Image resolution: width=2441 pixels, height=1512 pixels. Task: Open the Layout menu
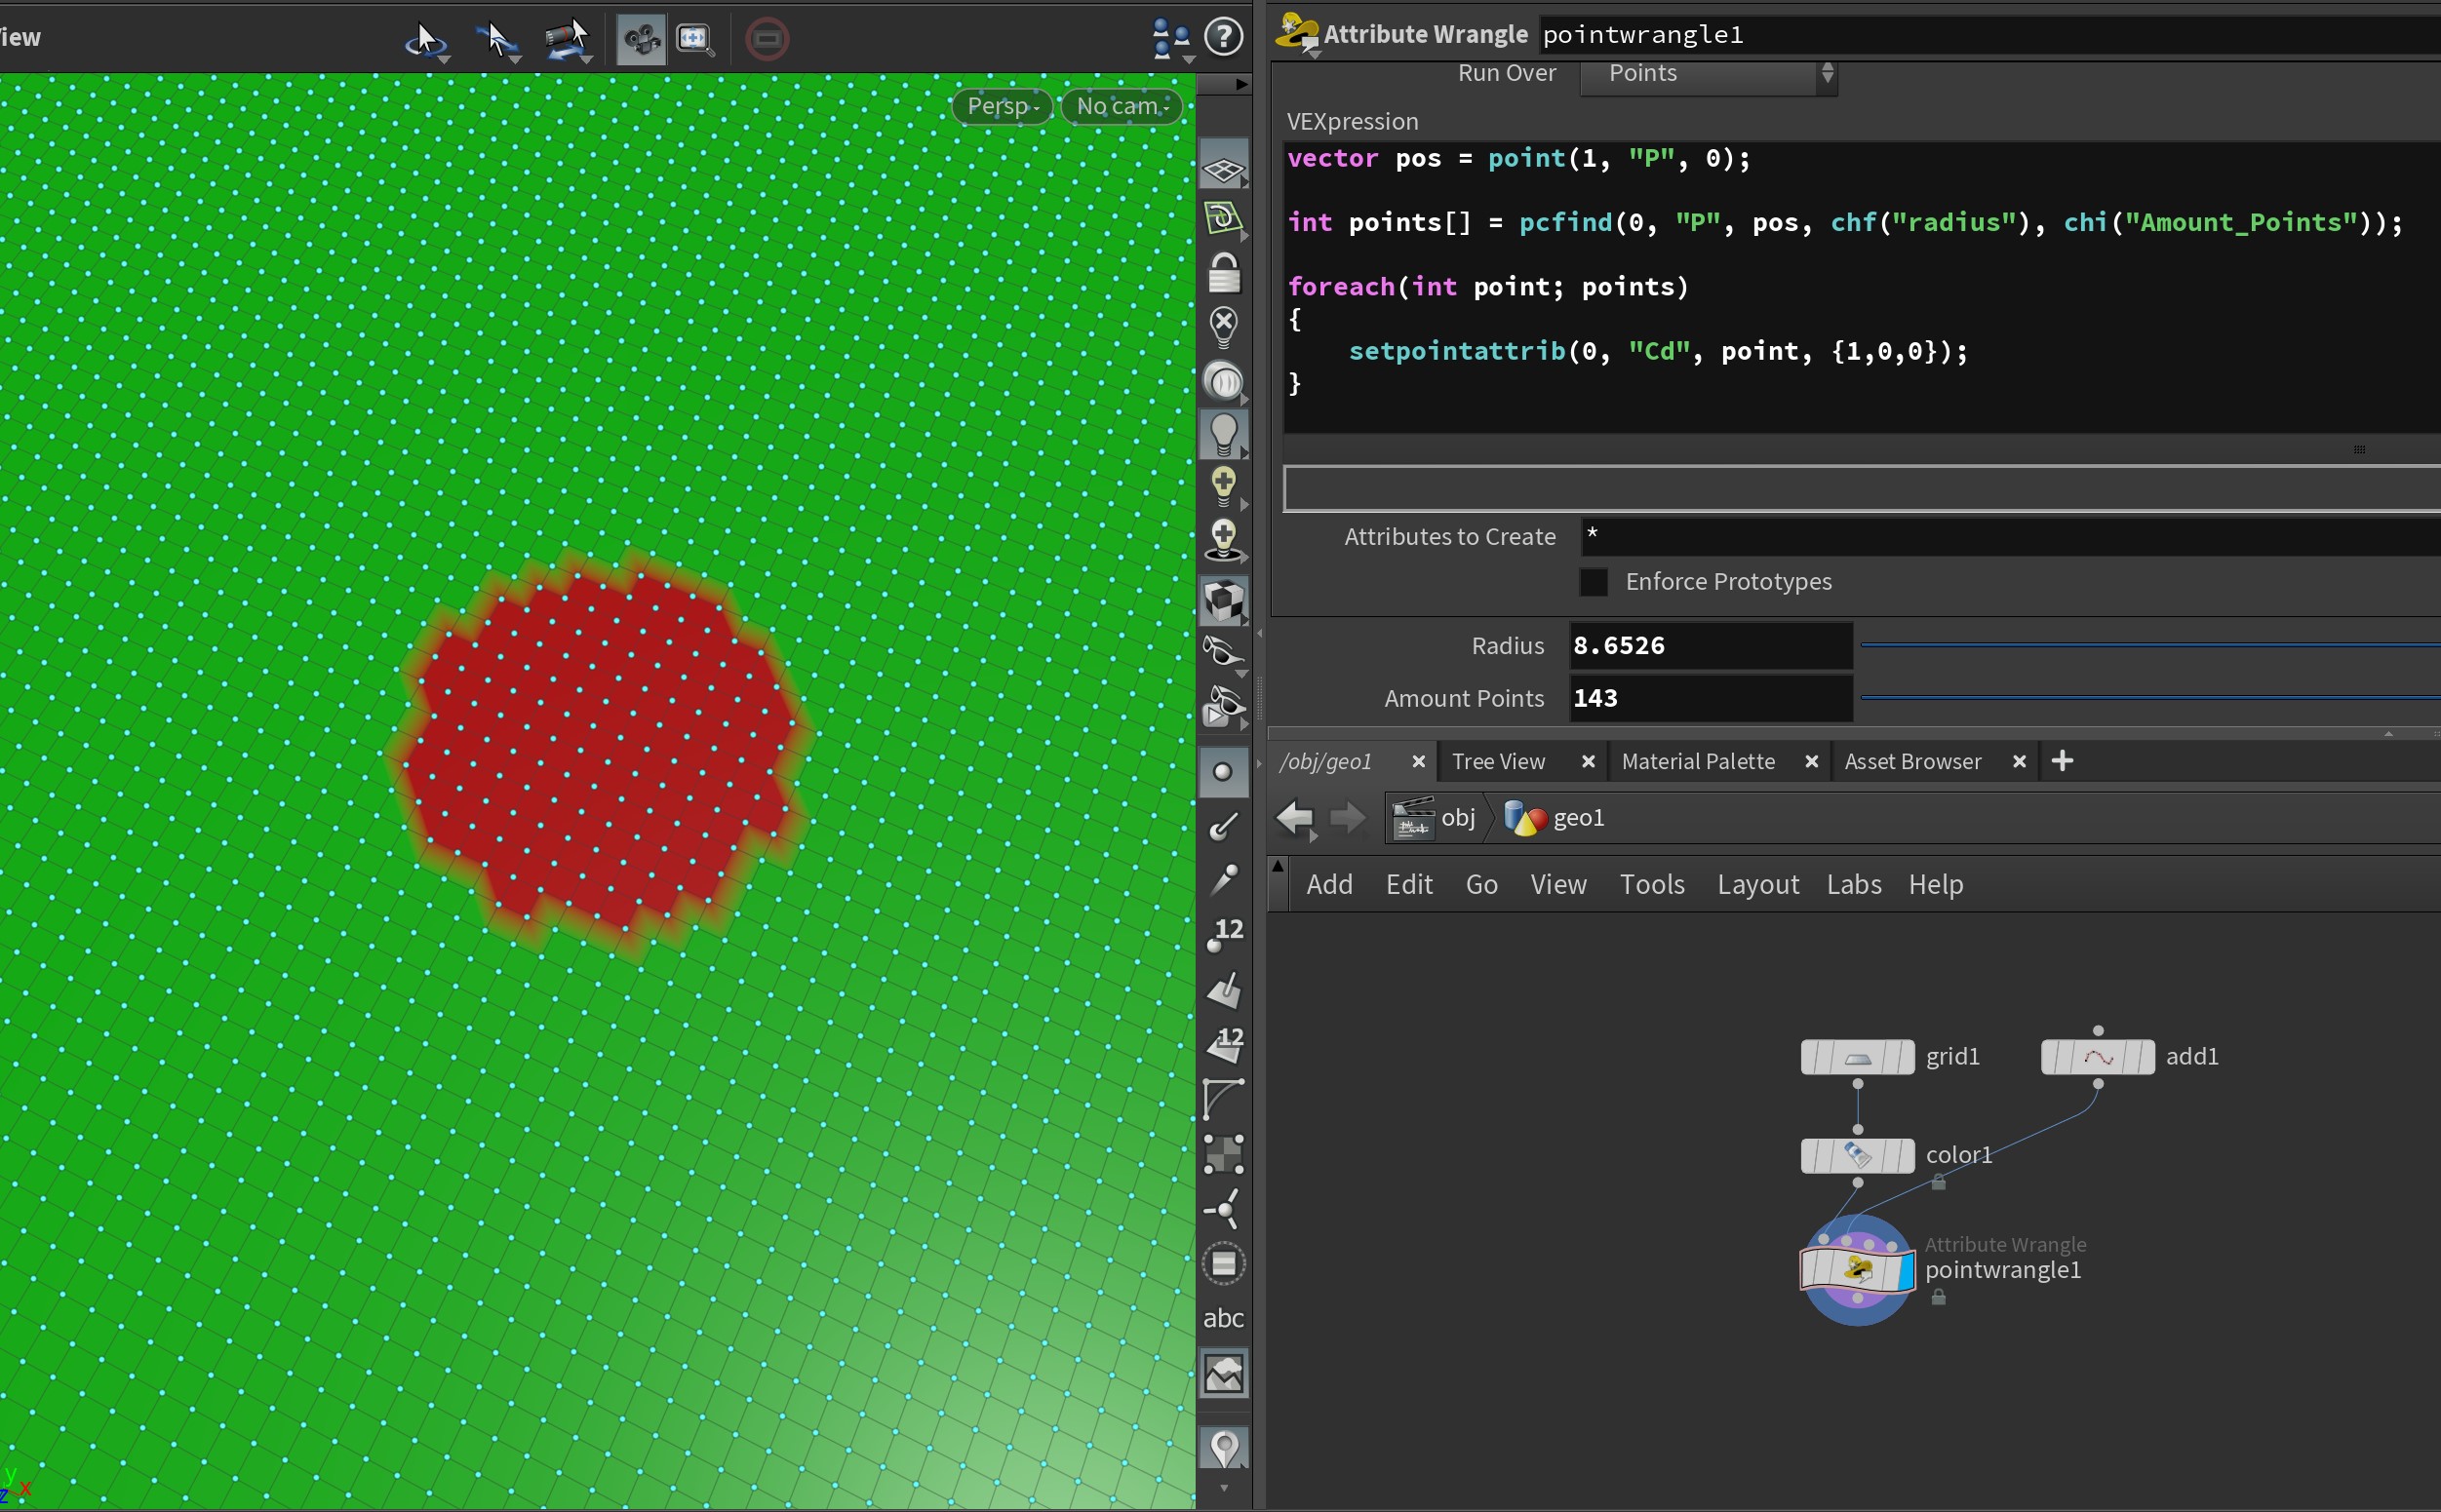pos(1756,884)
